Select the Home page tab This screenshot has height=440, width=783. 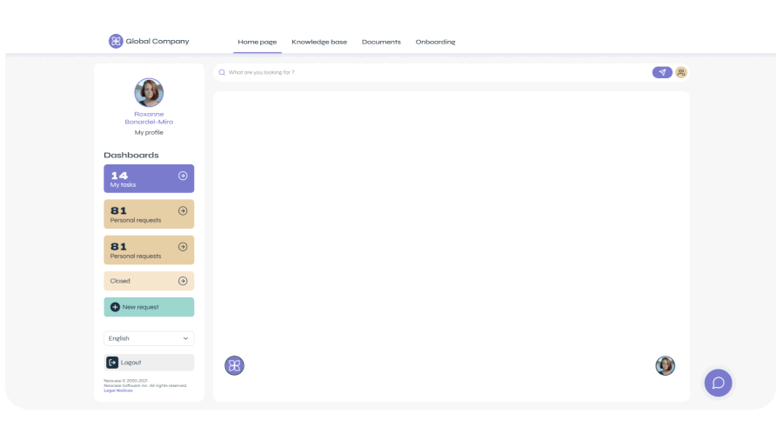point(258,42)
